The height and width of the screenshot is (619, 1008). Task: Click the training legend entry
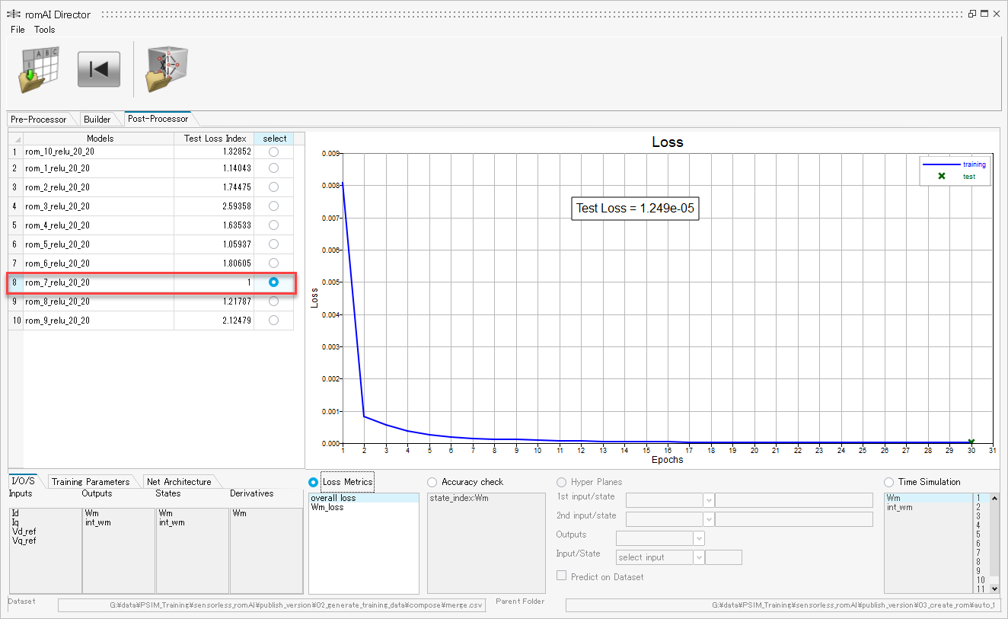click(954, 164)
